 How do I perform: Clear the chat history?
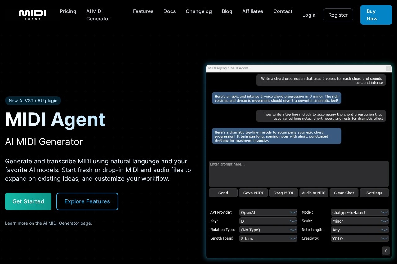344,193
